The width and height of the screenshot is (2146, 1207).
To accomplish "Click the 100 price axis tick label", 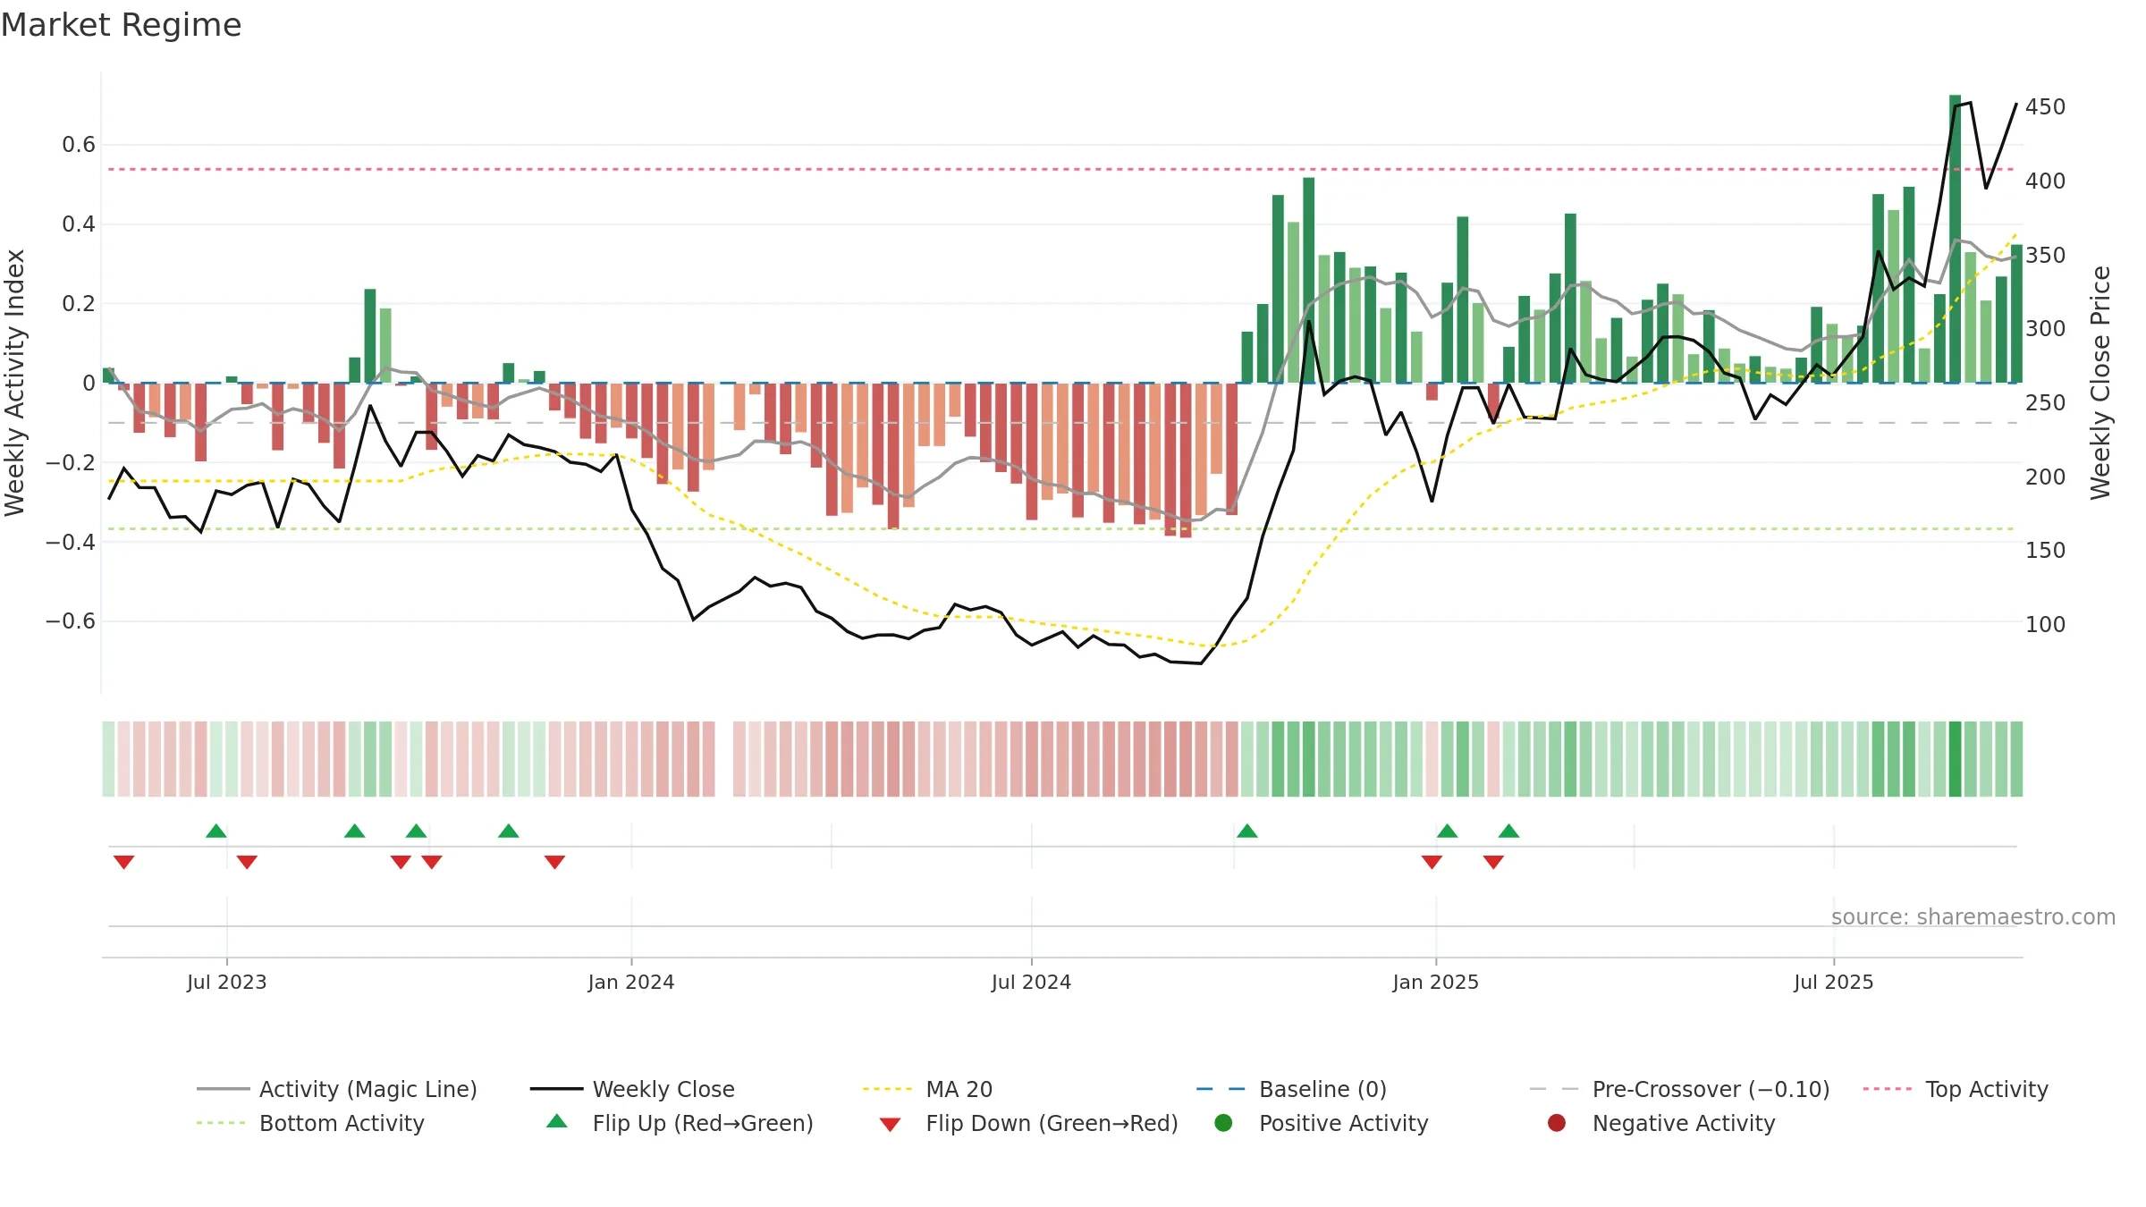I will click(2046, 625).
